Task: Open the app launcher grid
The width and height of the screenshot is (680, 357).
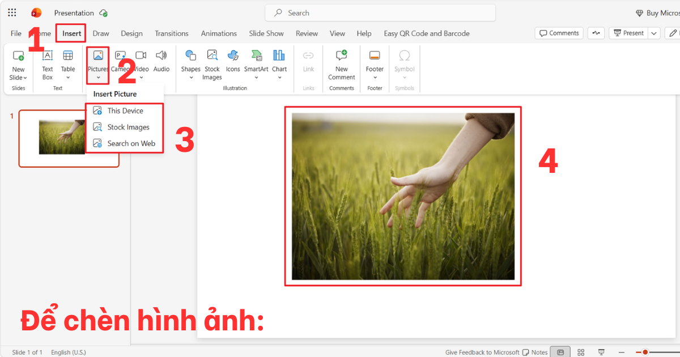Action: [12, 12]
